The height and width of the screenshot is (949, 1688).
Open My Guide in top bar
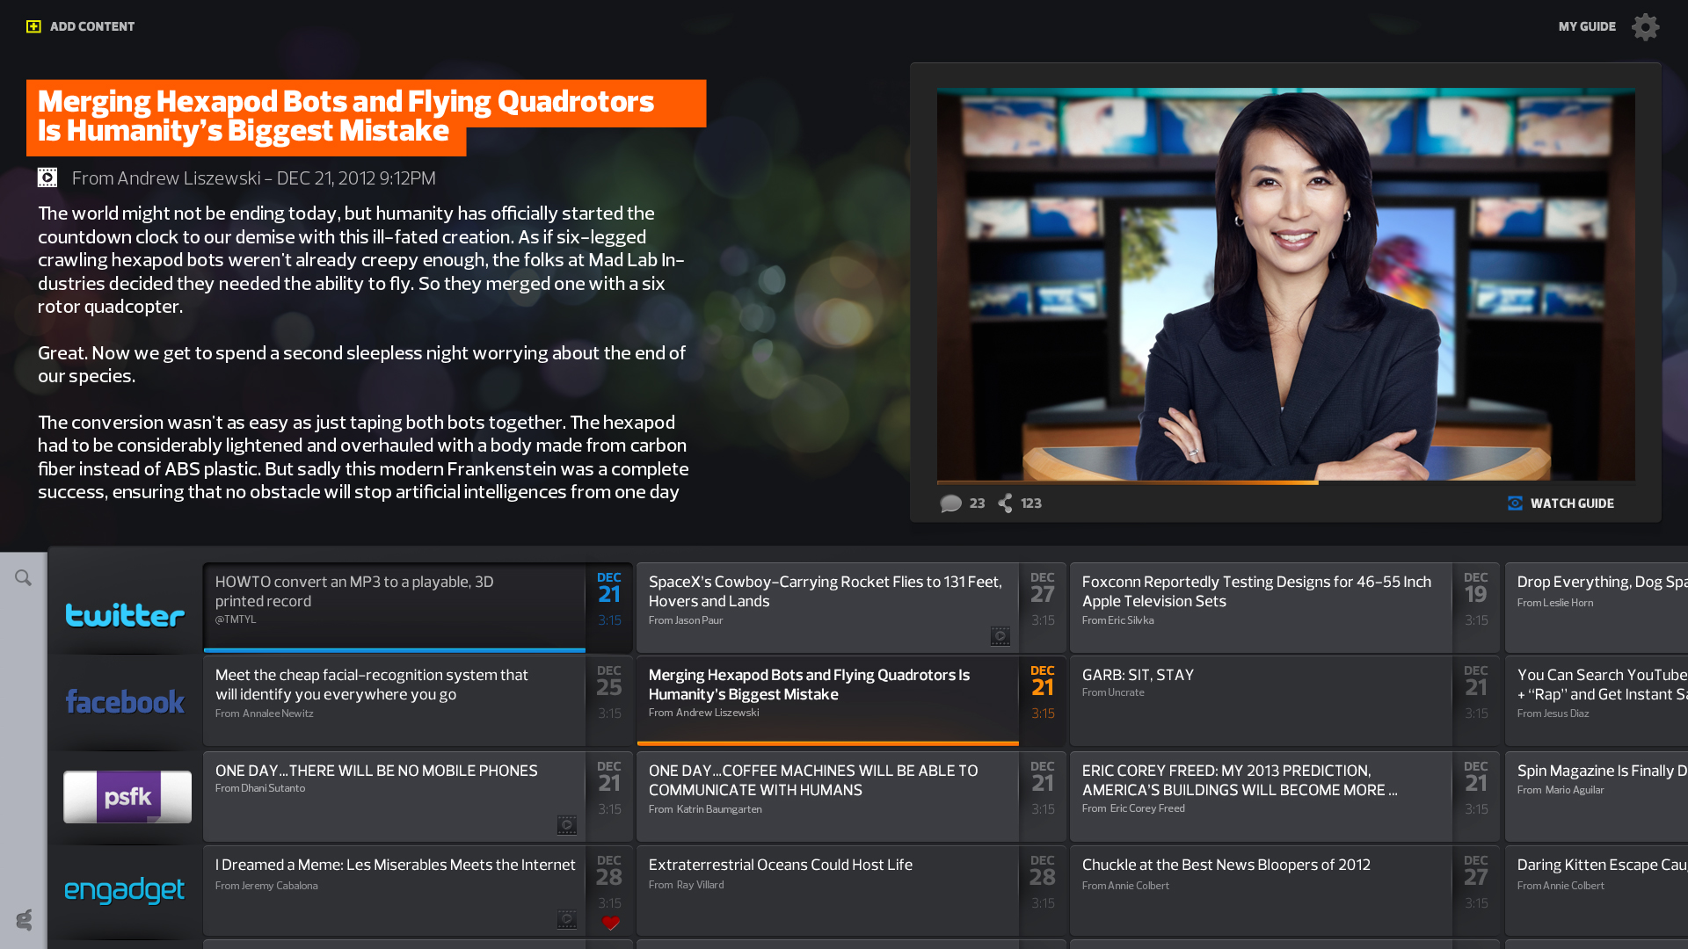tap(1587, 26)
